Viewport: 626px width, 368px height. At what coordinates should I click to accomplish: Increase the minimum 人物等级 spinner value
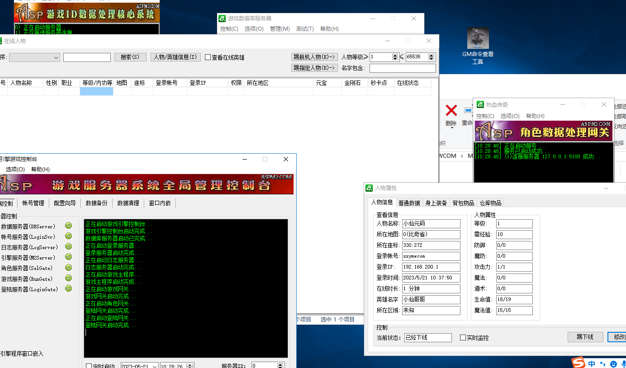395,55
